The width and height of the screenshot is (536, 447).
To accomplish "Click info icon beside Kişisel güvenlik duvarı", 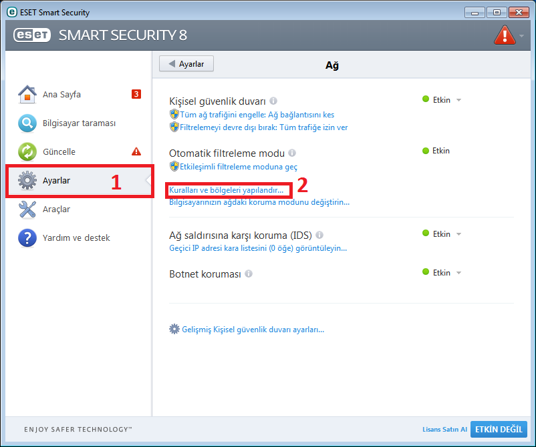I will 273,101.
